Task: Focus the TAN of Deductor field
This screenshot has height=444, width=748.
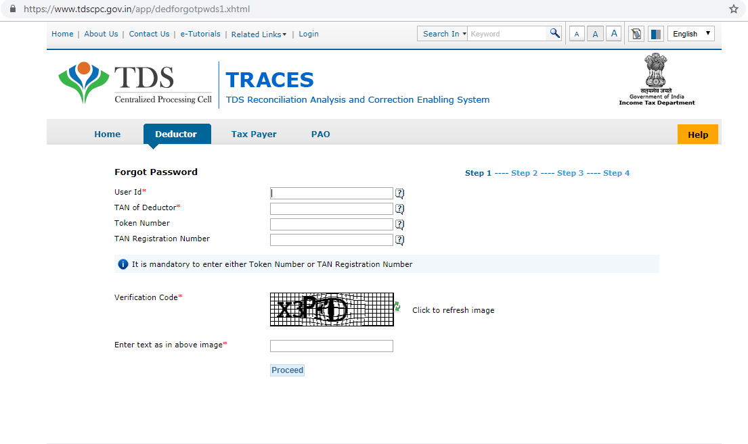Action: coord(332,209)
